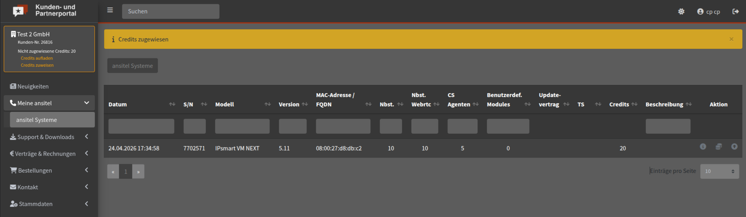
Task: Expand the Kontakt menu
Action: point(49,187)
